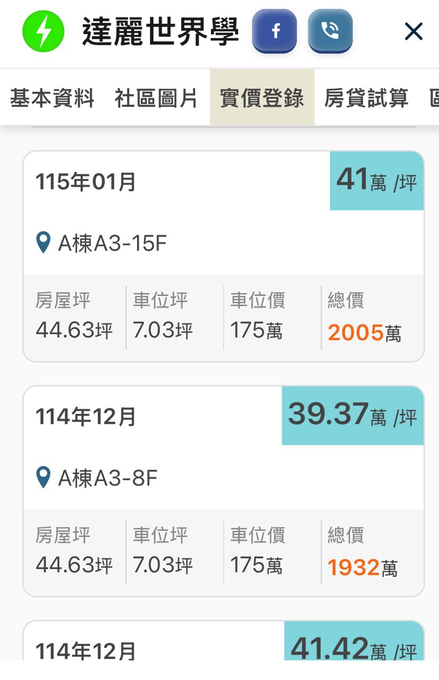Open the Facebook share button
This screenshot has width=439, height=680.
(274, 31)
